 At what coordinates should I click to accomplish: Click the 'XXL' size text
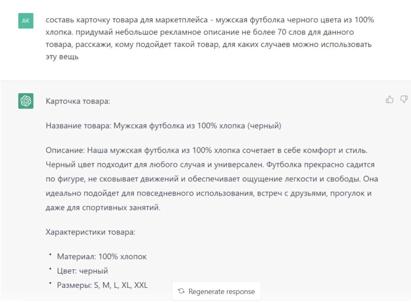[x=141, y=285]
